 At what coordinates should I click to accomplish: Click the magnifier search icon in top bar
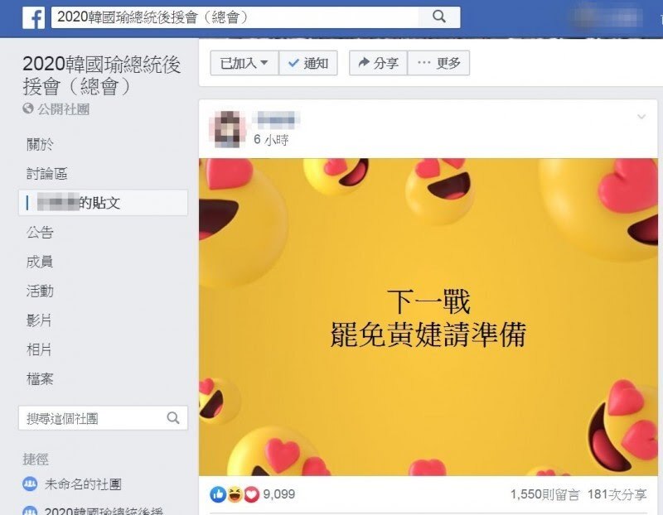439,17
